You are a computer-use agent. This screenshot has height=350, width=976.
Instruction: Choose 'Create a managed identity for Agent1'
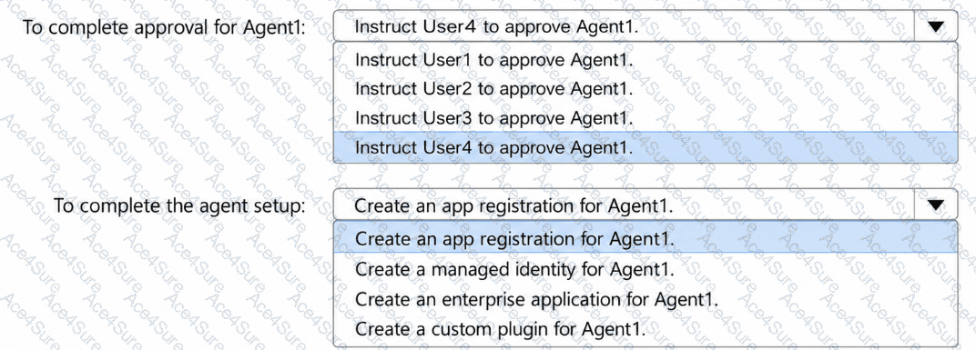646,270
